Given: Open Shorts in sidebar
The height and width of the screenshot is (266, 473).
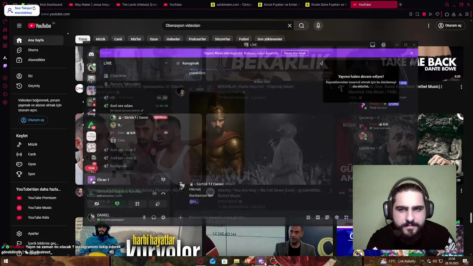Looking at the screenshot, I should (38, 50).
